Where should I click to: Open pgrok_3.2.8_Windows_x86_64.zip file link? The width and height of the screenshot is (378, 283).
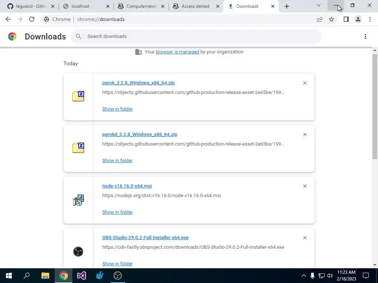coord(138,83)
